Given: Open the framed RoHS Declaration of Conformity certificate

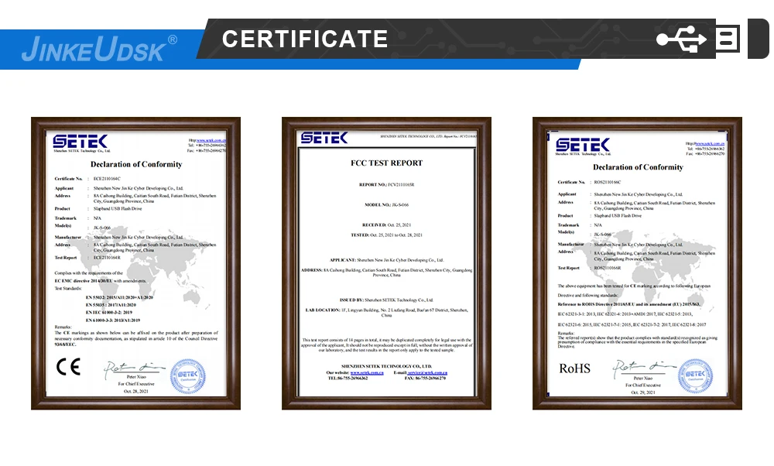Looking at the screenshot, I should point(637,263).
